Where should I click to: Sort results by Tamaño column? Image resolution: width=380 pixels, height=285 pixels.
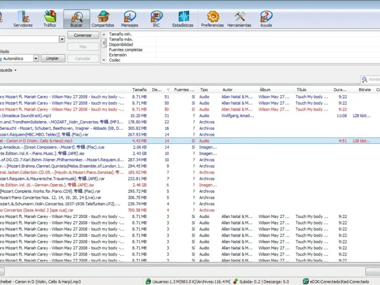(139, 89)
